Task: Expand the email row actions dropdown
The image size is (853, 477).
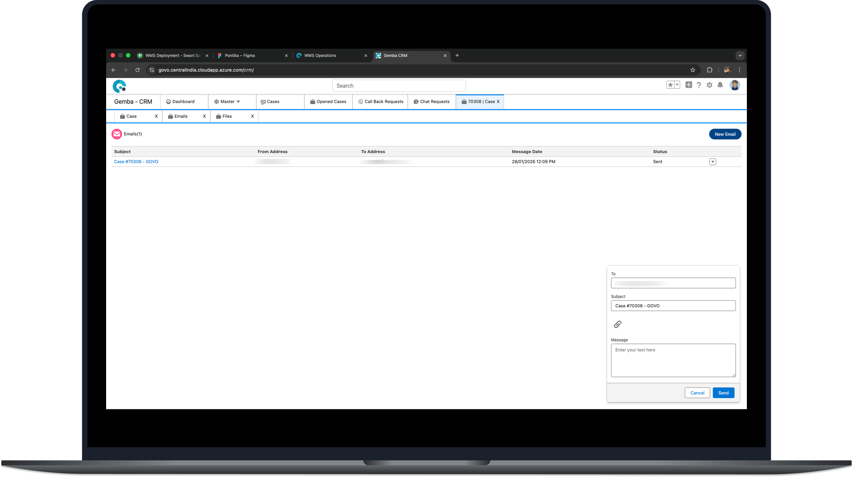Action: pos(713,162)
